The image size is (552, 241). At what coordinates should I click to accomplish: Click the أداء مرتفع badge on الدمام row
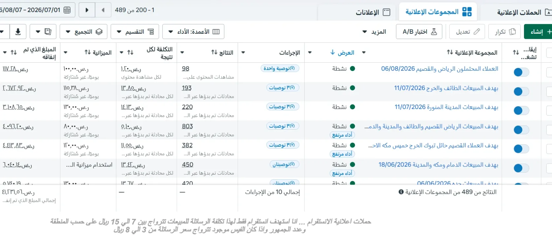click(342, 173)
